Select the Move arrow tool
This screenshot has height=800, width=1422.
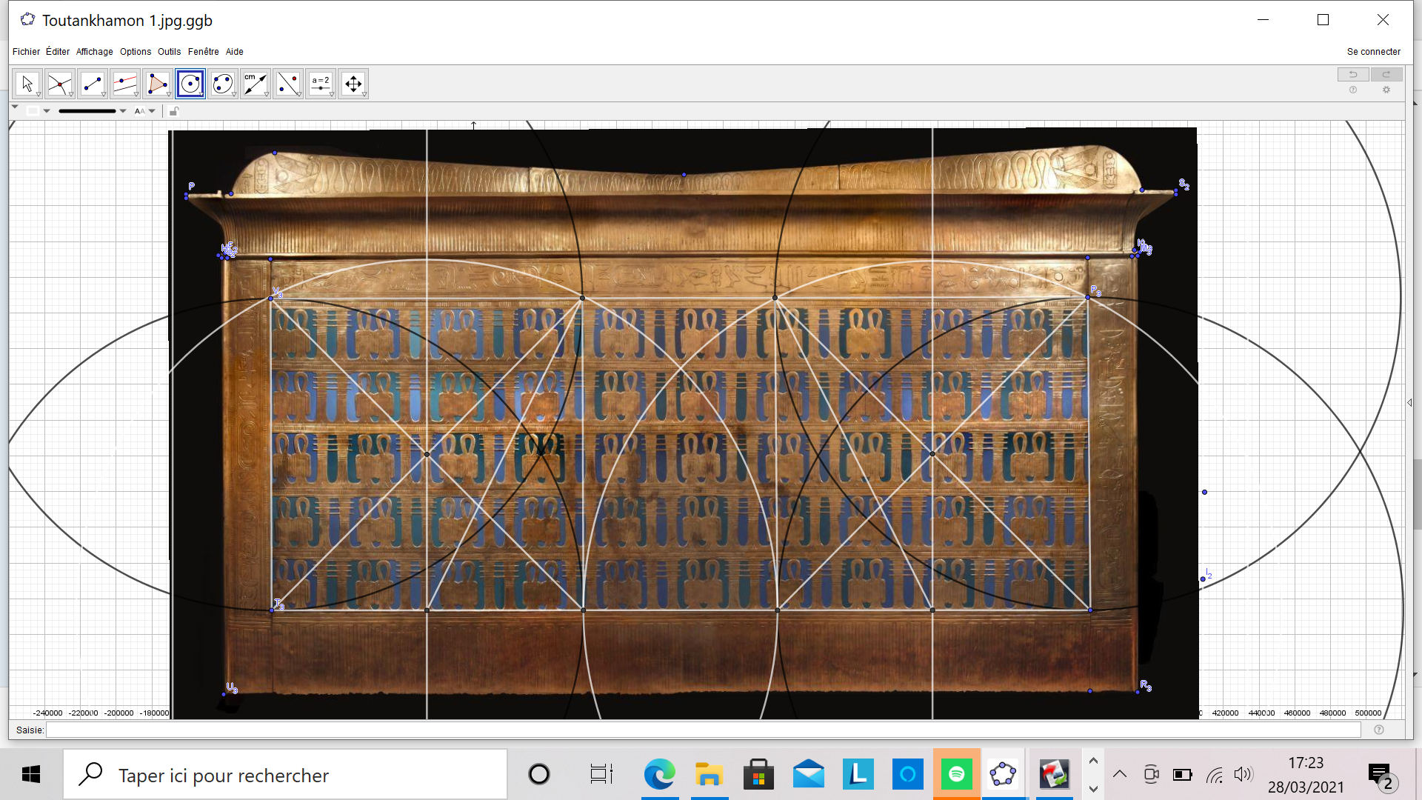click(x=27, y=84)
